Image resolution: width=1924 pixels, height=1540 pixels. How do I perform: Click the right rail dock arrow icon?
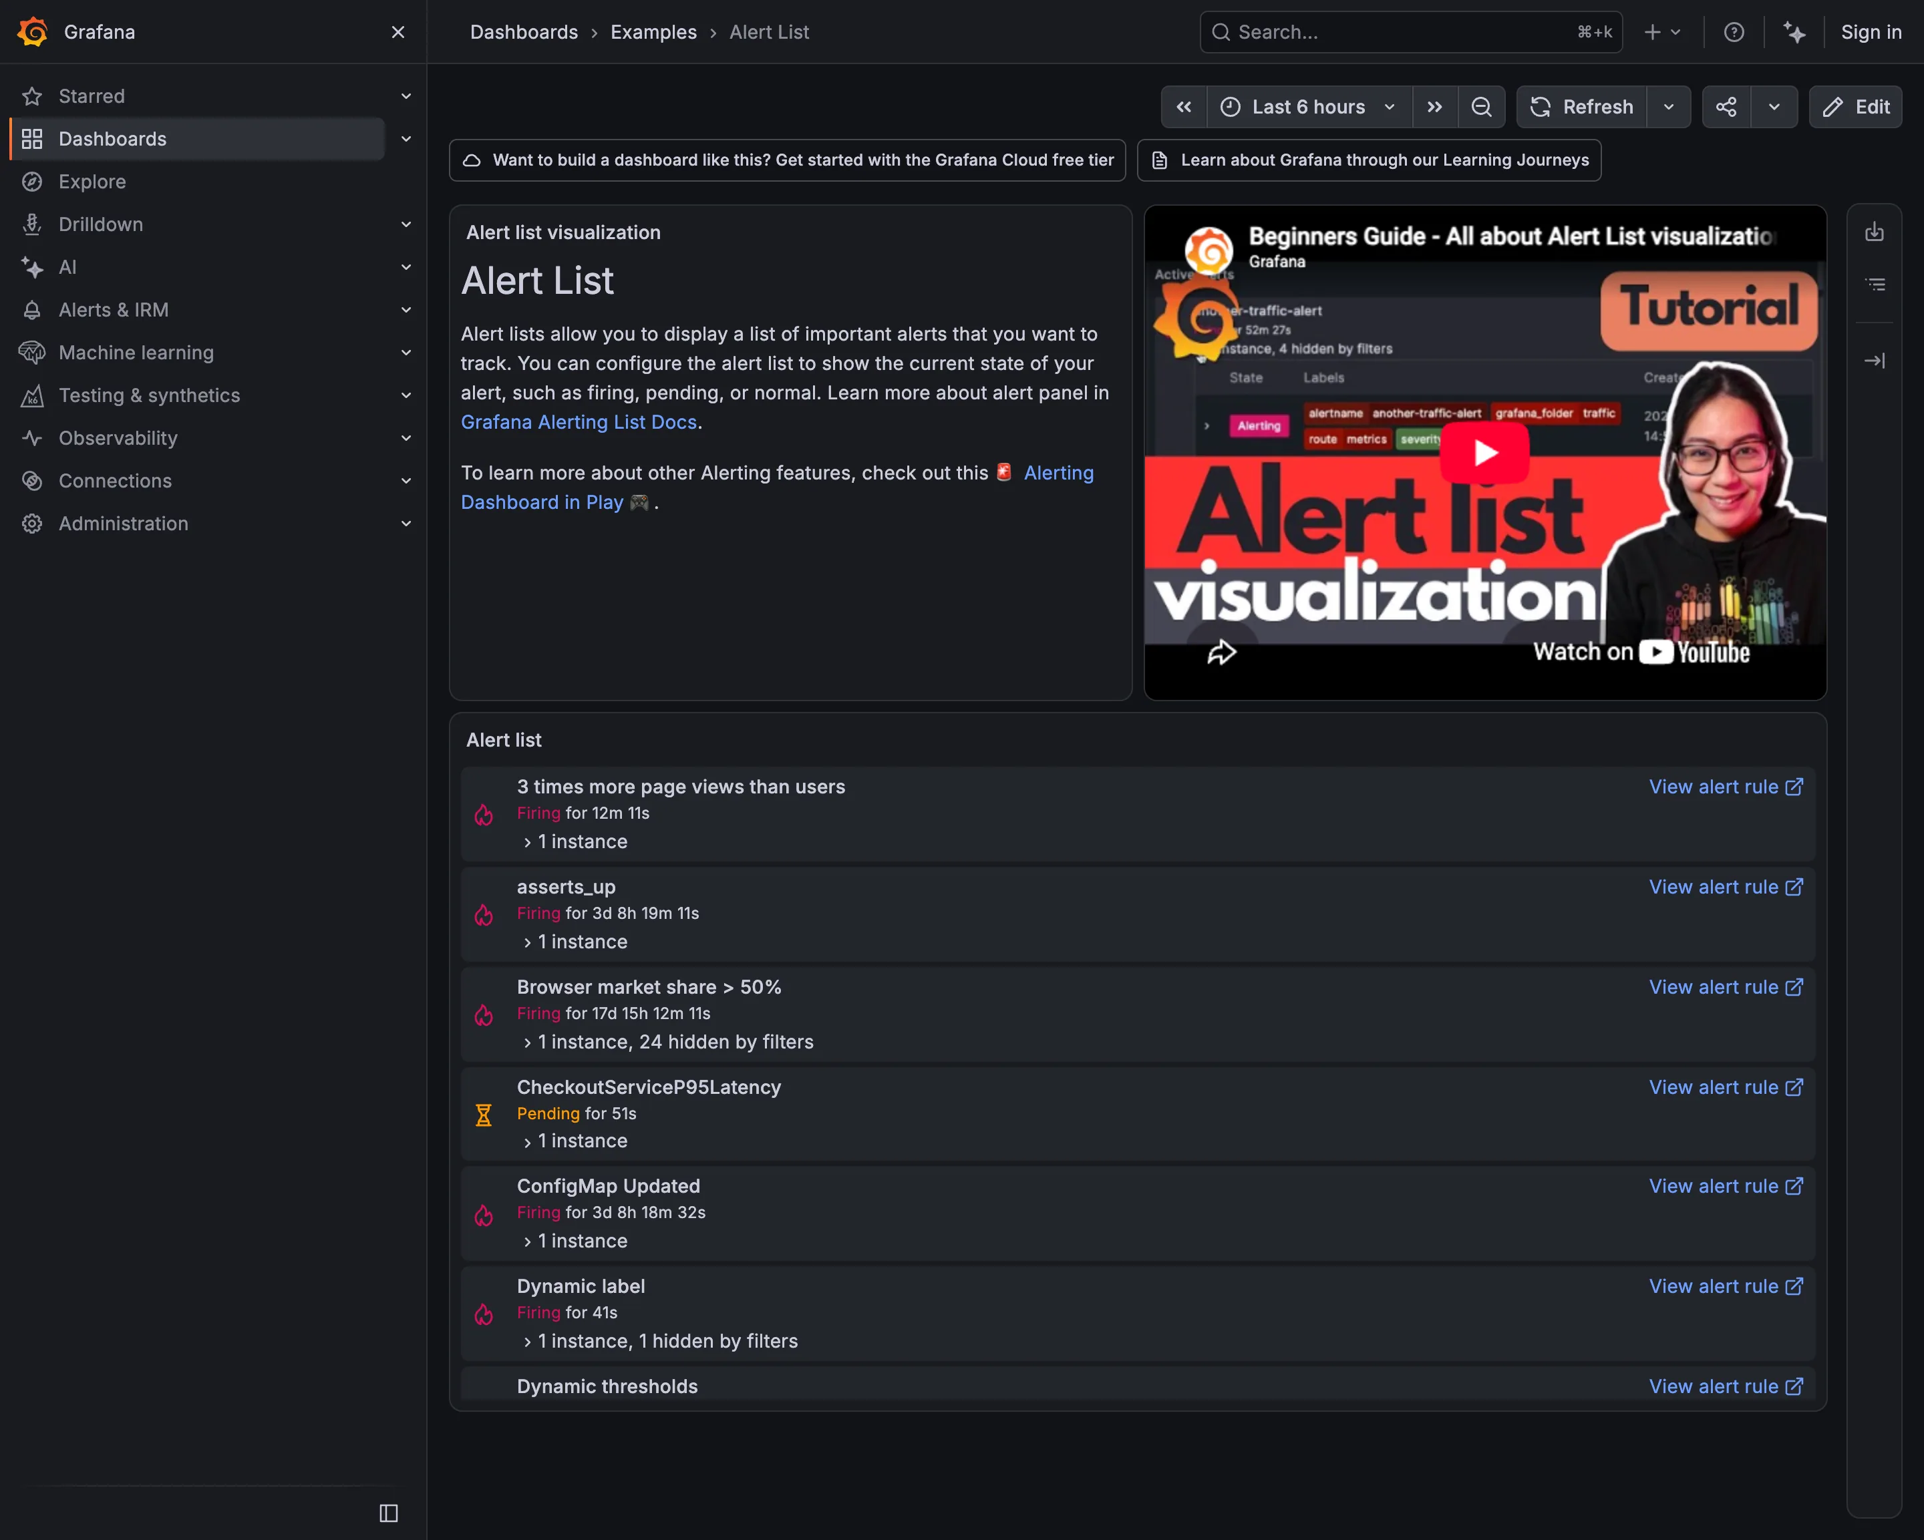point(1875,361)
